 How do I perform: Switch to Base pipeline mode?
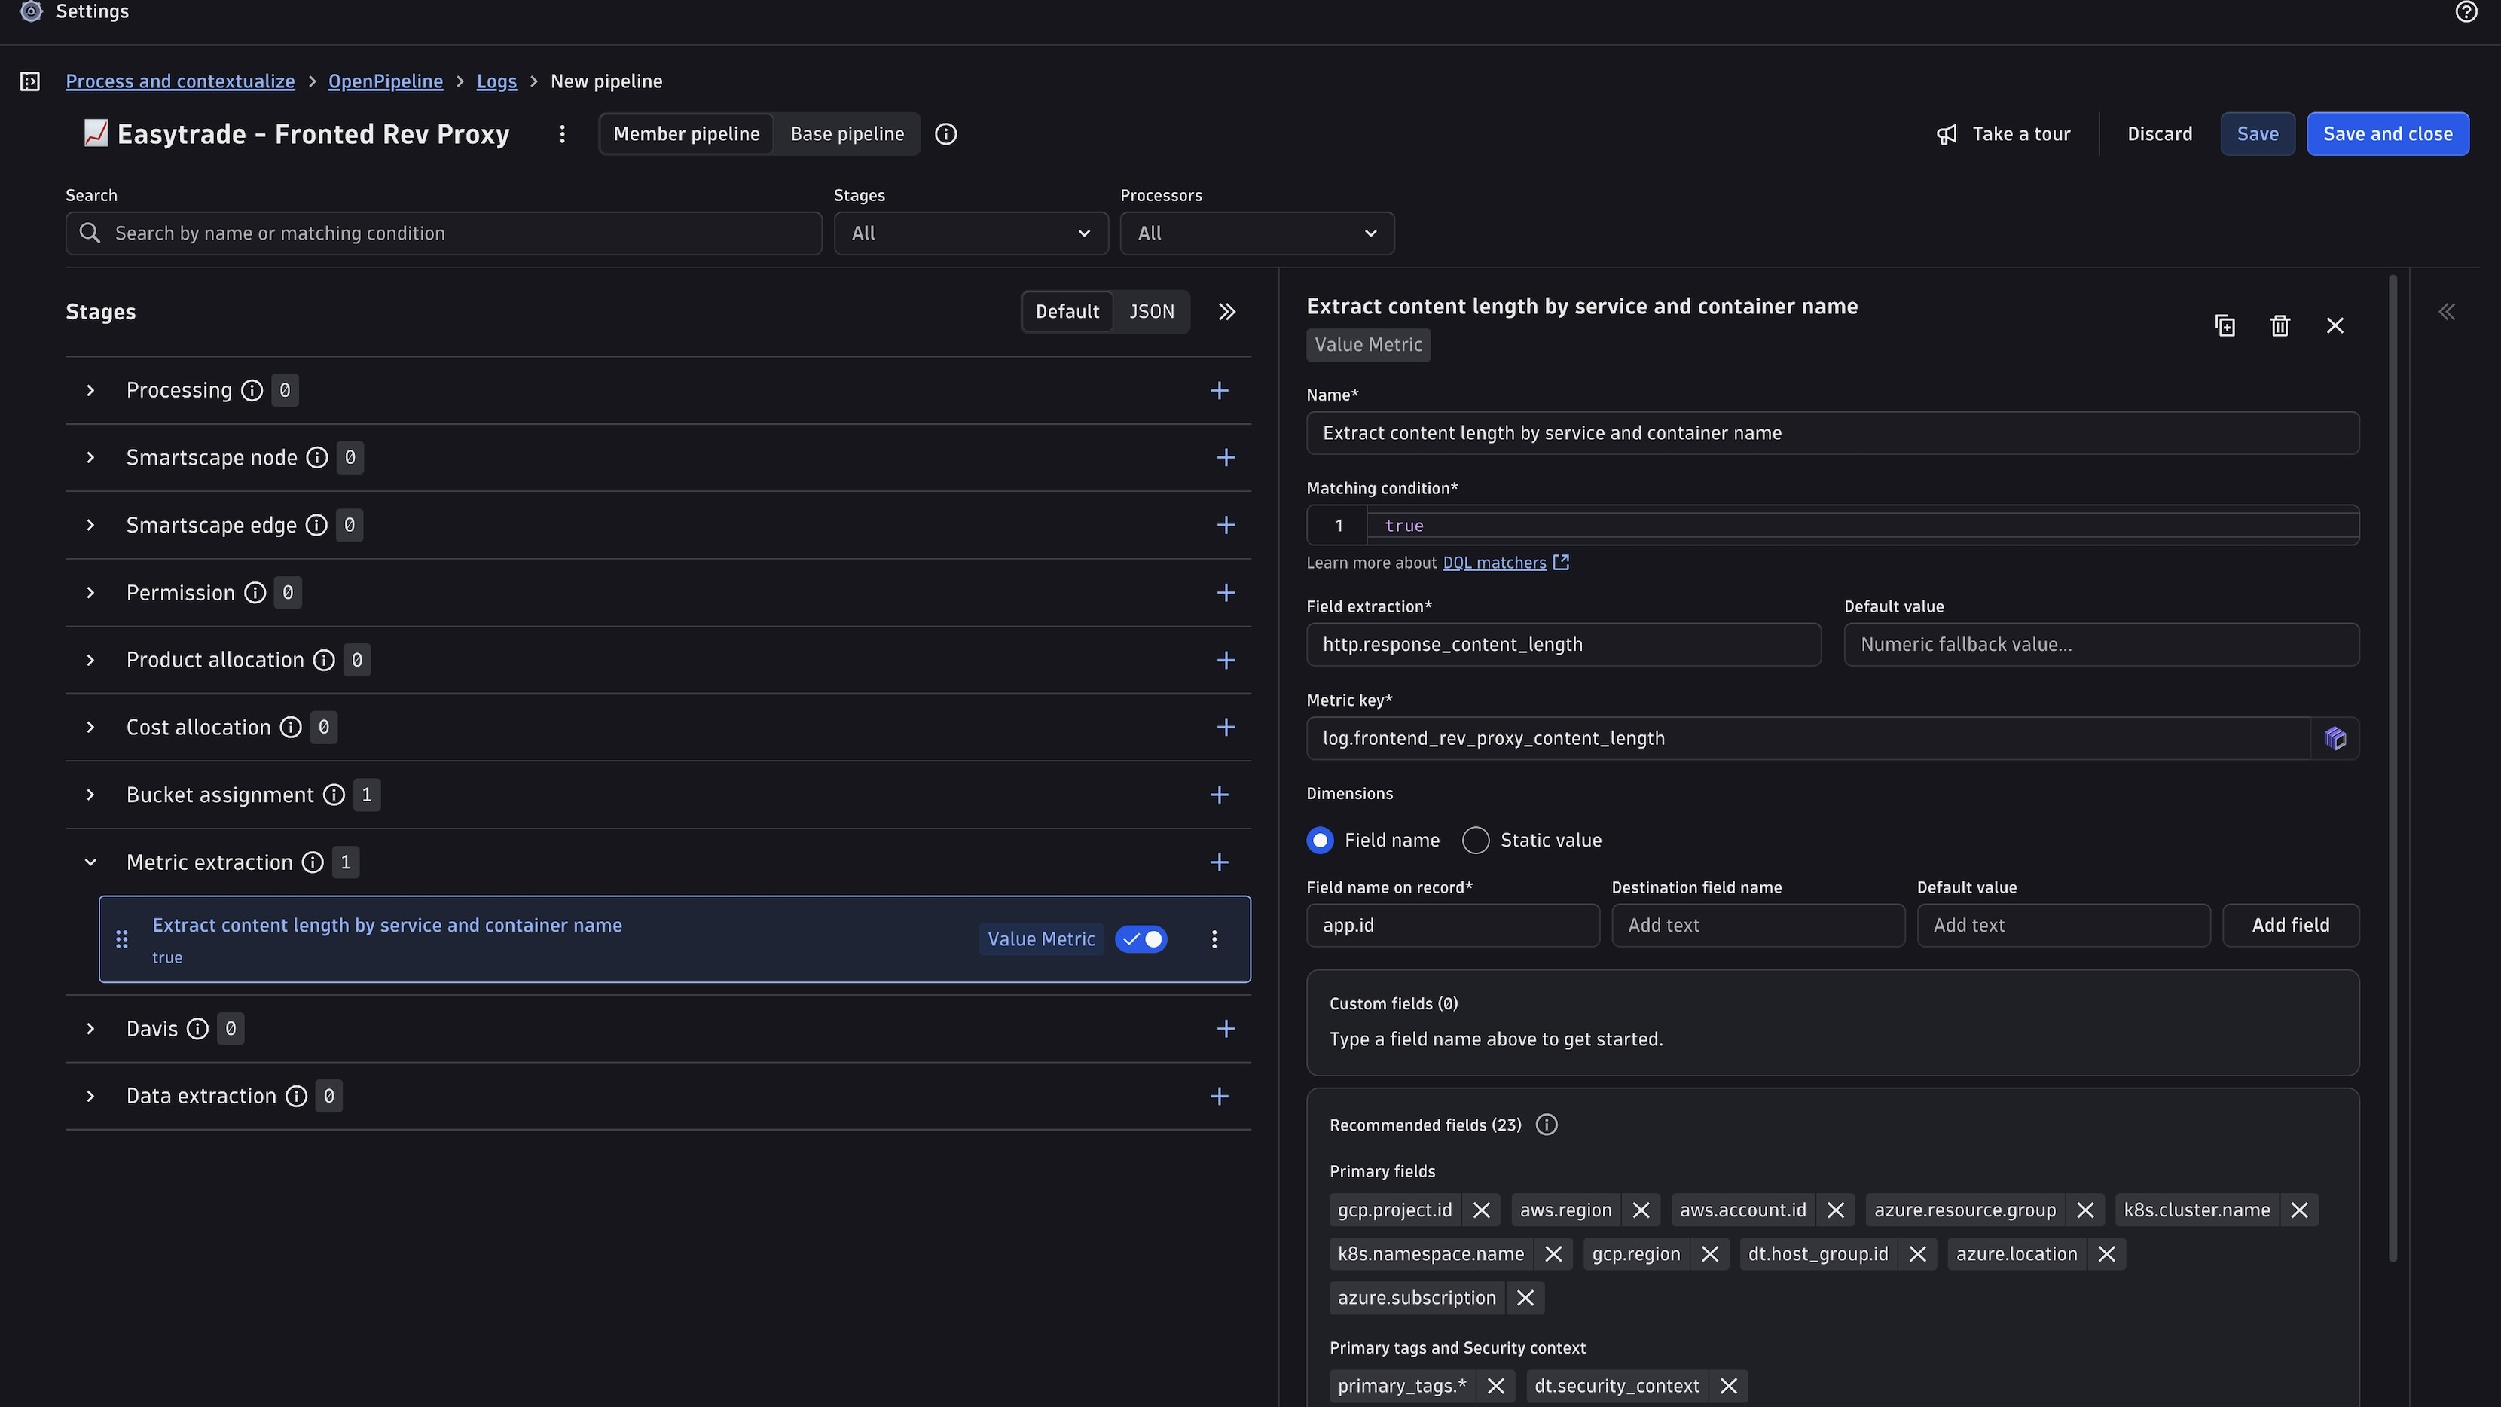click(x=847, y=134)
